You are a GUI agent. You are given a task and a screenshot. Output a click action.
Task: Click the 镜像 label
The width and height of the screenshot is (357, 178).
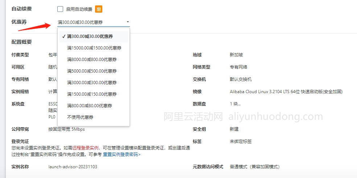pos(197,92)
